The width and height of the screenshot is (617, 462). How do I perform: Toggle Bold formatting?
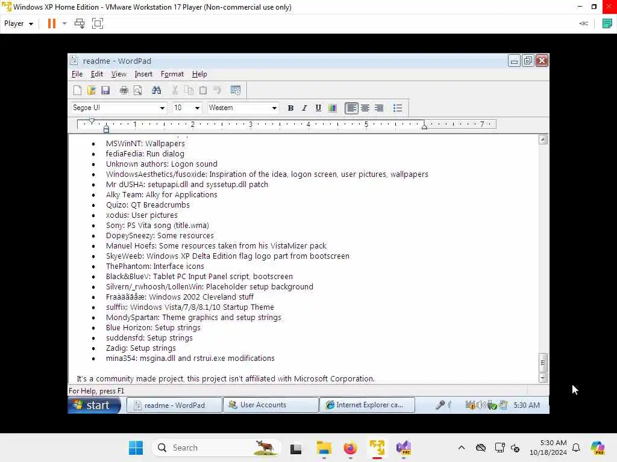(290, 108)
